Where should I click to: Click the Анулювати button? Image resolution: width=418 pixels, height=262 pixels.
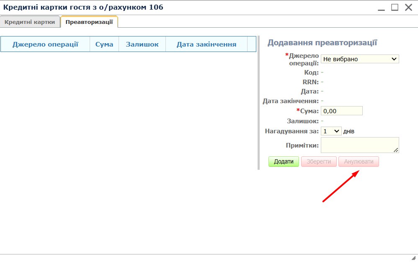(x=359, y=162)
